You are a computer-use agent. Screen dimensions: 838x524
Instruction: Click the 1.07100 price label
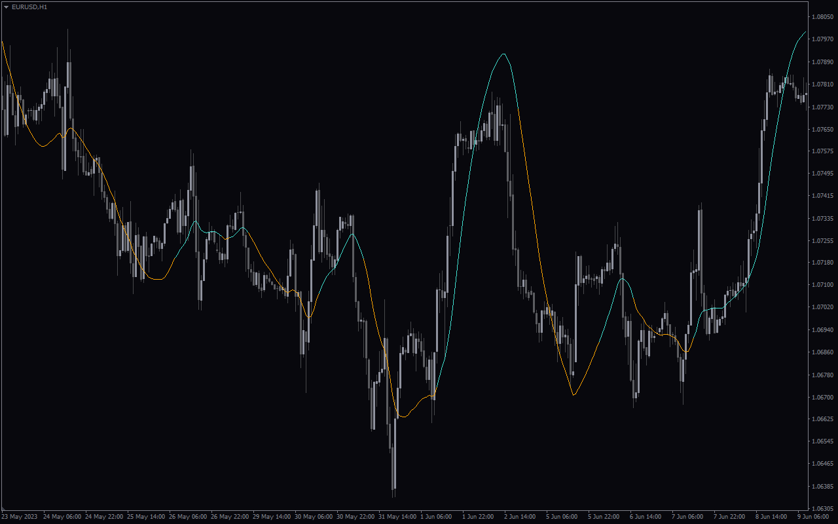pyautogui.click(x=822, y=285)
